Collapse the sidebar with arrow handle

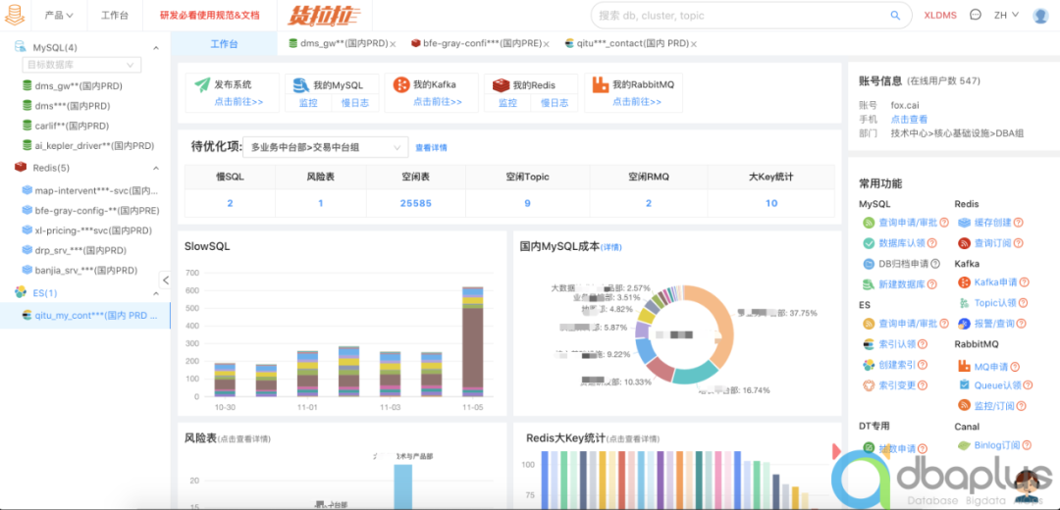(x=166, y=280)
